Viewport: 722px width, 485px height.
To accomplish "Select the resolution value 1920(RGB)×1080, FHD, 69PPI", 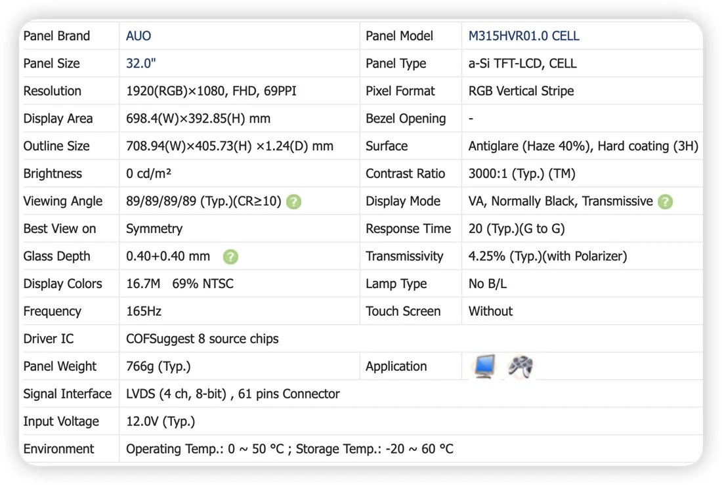I will [x=211, y=91].
